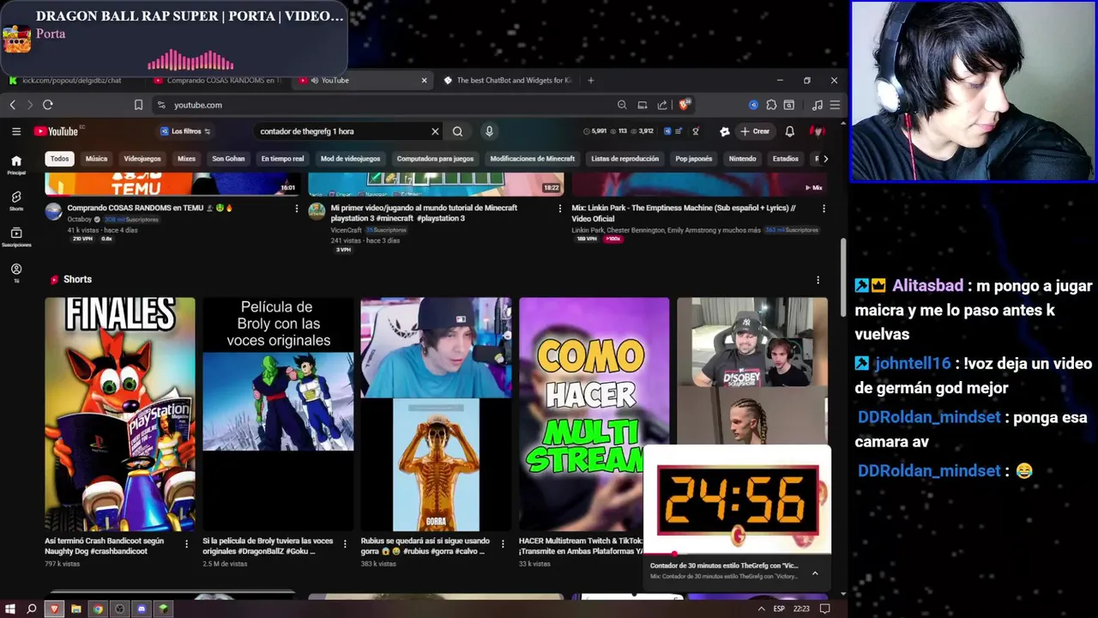Open options for Comprando COSAS RANDOMS video
This screenshot has height=618, width=1098.
pos(297,209)
